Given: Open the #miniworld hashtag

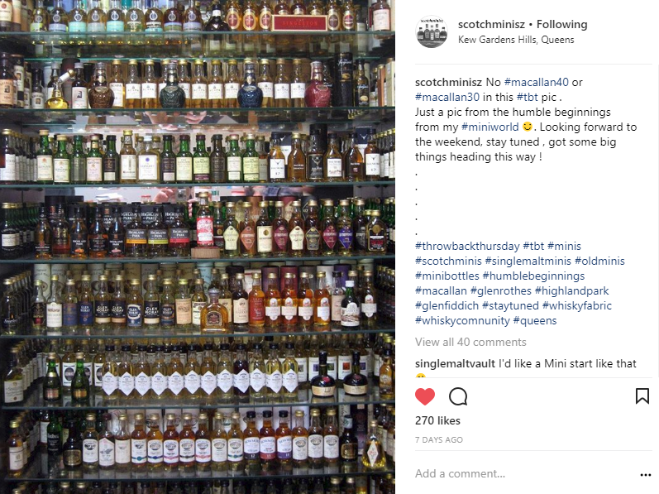Looking at the screenshot, I should [x=490, y=127].
